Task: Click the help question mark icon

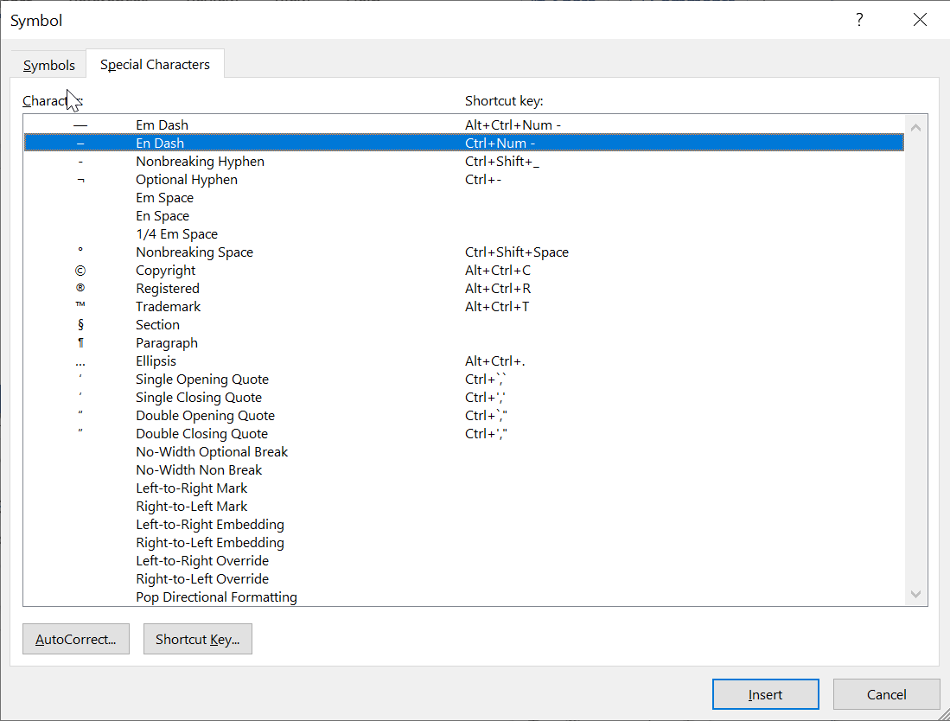Action: click(859, 19)
